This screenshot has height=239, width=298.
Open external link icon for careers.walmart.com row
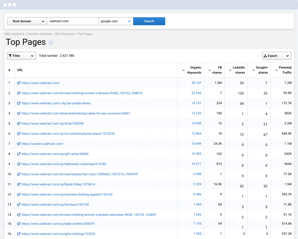[19, 144]
